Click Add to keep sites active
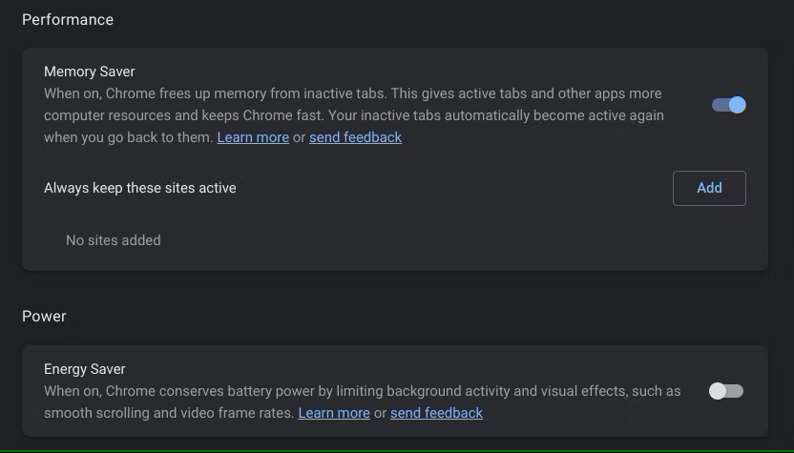 709,188
